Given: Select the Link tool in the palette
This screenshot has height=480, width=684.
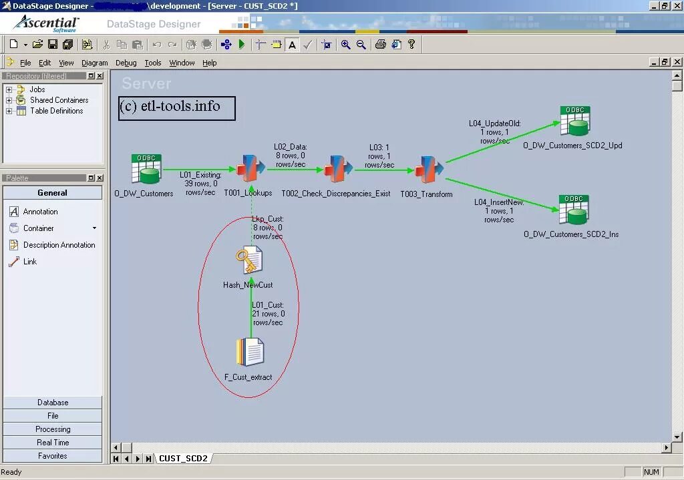Looking at the screenshot, I should click(x=31, y=261).
